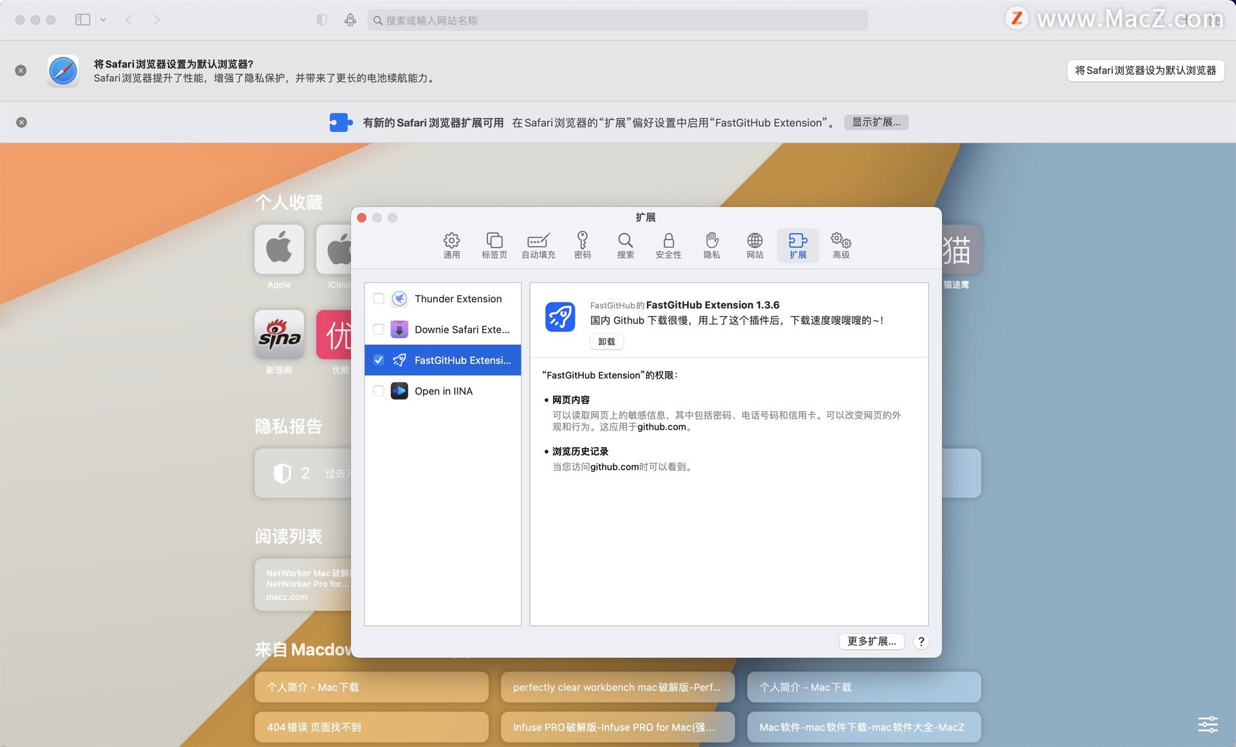Screen dimensions: 1236x747
Task: Enable the Downie Safari Extension checkbox
Action: pyautogui.click(x=379, y=329)
